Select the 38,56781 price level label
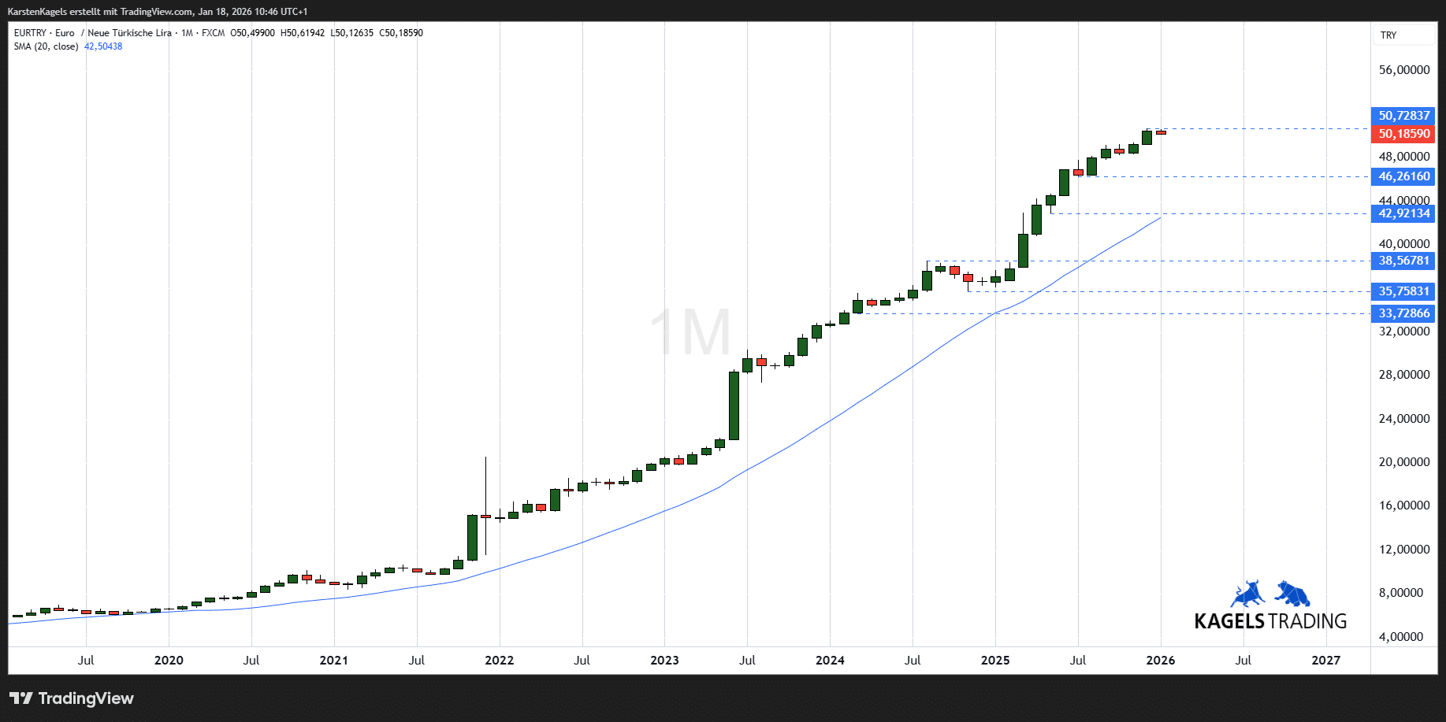Image resolution: width=1446 pixels, height=722 pixels. [1403, 261]
